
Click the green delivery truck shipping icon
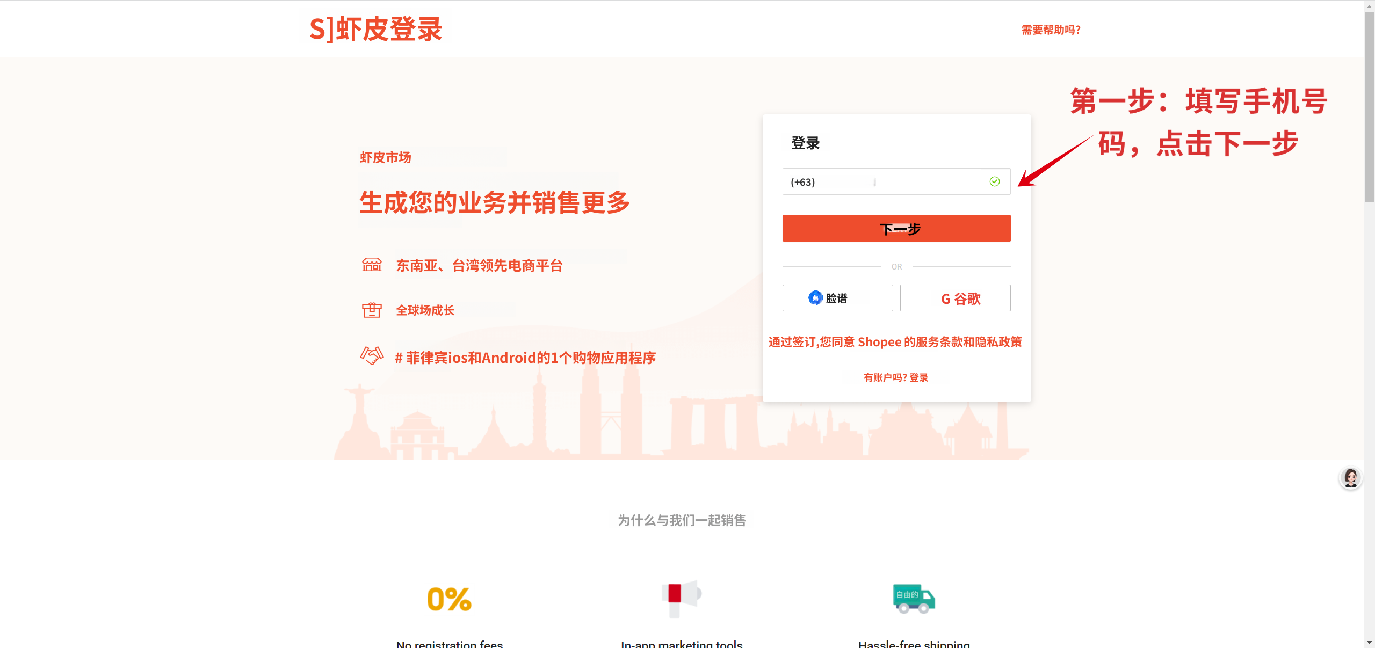[914, 599]
